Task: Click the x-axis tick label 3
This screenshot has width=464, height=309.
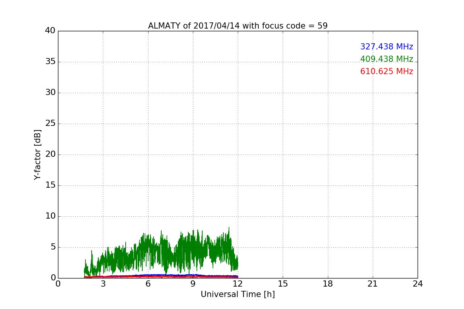Action: [x=103, y=284]
